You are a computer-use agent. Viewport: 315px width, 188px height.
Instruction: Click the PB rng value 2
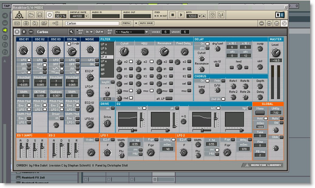260,155
